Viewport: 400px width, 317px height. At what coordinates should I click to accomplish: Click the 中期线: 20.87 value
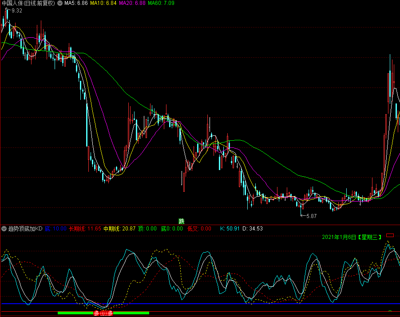coord(119,229)
